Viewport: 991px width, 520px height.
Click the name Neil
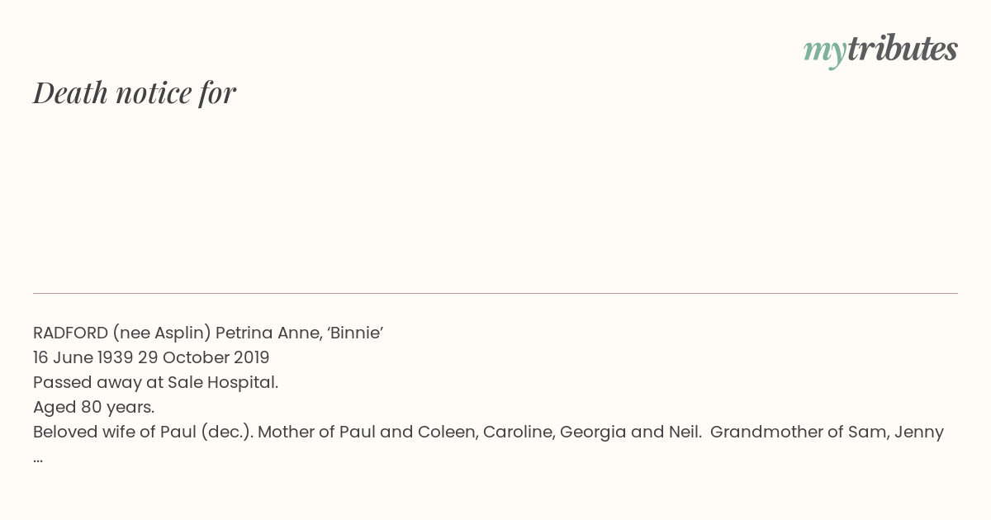coord(685,433)
